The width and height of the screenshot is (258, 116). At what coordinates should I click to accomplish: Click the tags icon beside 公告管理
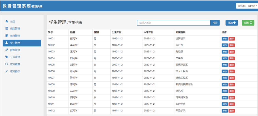[x=7, y=57]
